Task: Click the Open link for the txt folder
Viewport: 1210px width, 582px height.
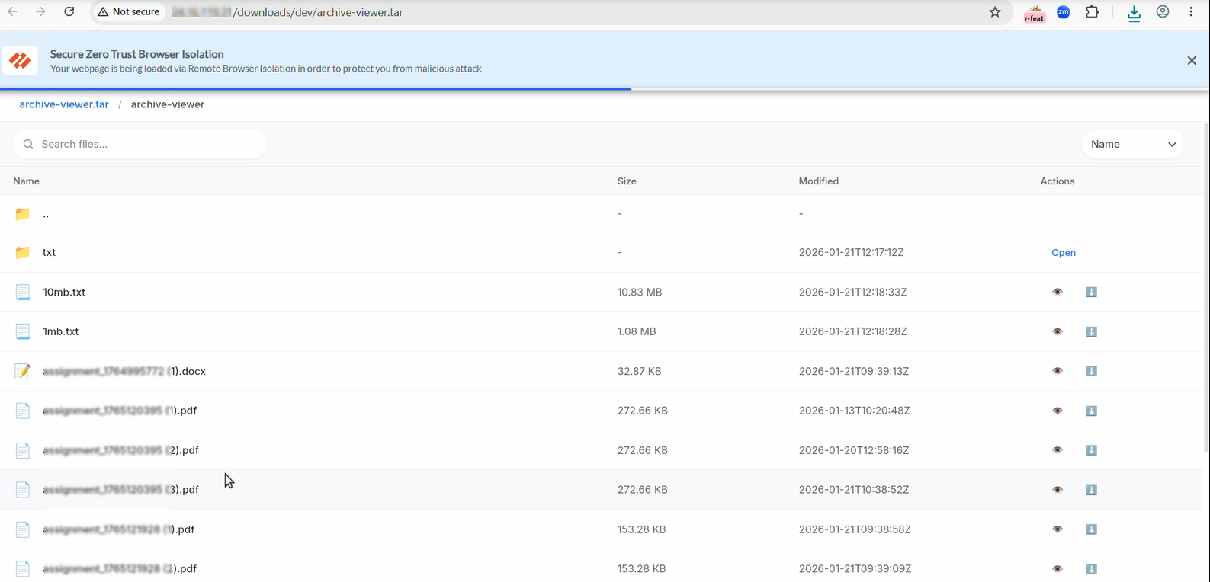Action: click(x=1064, y=253)
